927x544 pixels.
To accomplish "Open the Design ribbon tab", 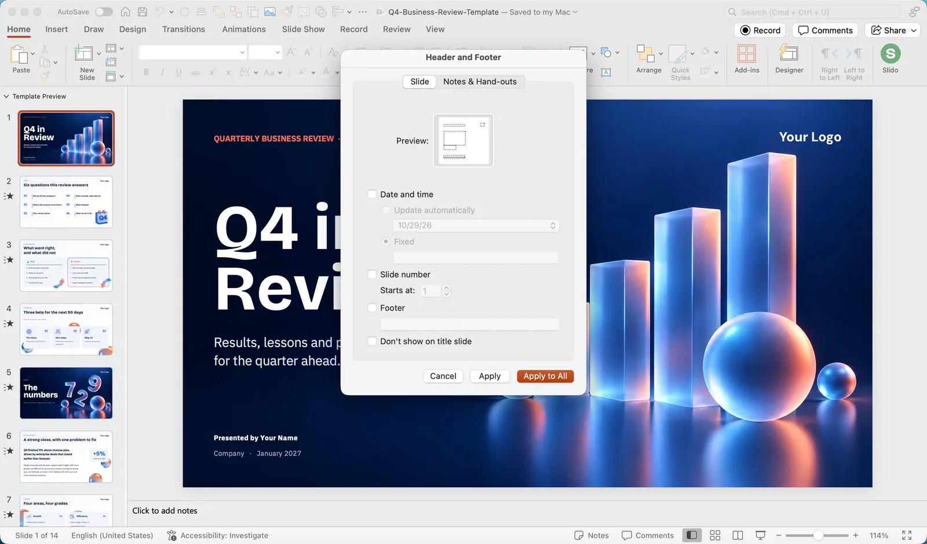I will tap(133, 30).
